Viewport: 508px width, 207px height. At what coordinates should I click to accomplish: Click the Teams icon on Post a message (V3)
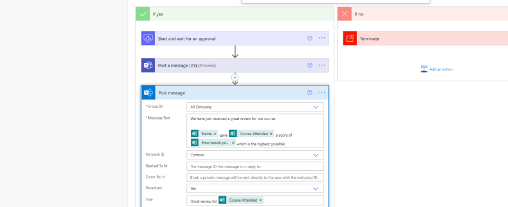148,65
